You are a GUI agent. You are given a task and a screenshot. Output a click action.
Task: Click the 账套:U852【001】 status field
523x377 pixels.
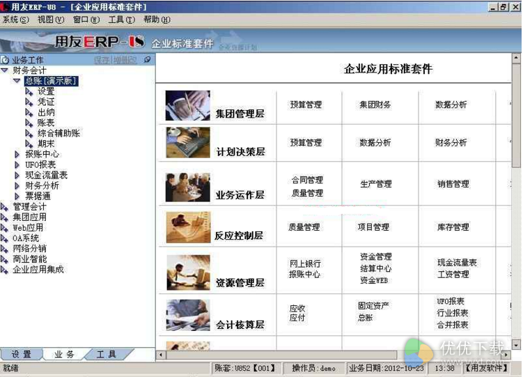coord(245,369)
